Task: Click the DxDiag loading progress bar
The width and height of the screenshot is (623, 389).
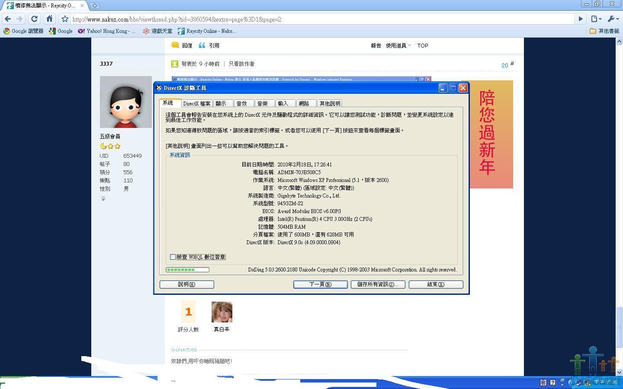Action: [187, 270]
